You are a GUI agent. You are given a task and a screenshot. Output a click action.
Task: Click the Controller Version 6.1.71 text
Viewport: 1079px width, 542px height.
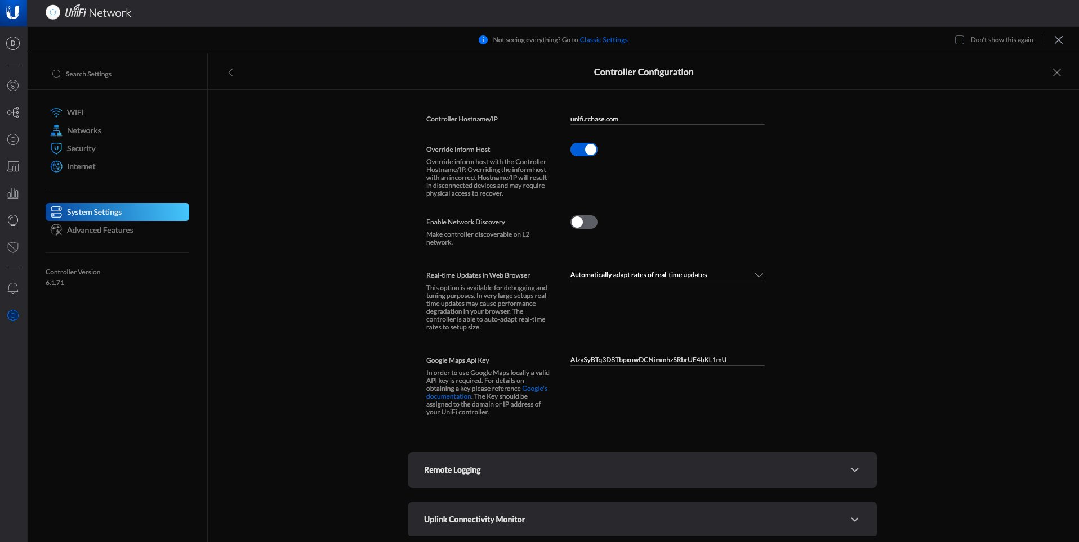tap(73, 277)
